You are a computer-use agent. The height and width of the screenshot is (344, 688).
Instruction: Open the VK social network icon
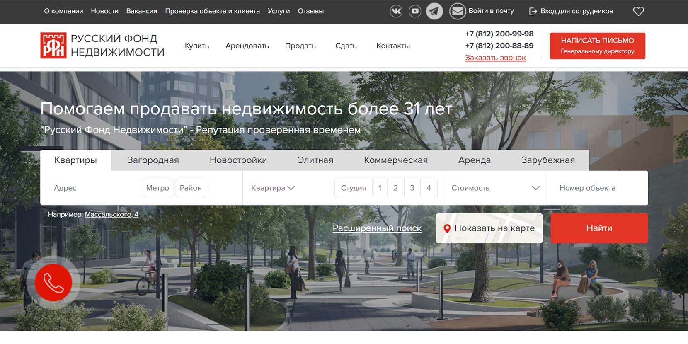[x=396, y=11]
